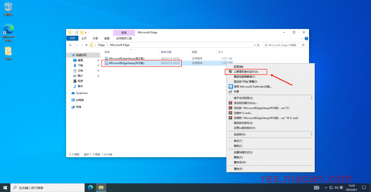The width and height of the screenshot is (371, 192).
Task: Open 下载 in the navigation pane
Action: click(80, 65)
